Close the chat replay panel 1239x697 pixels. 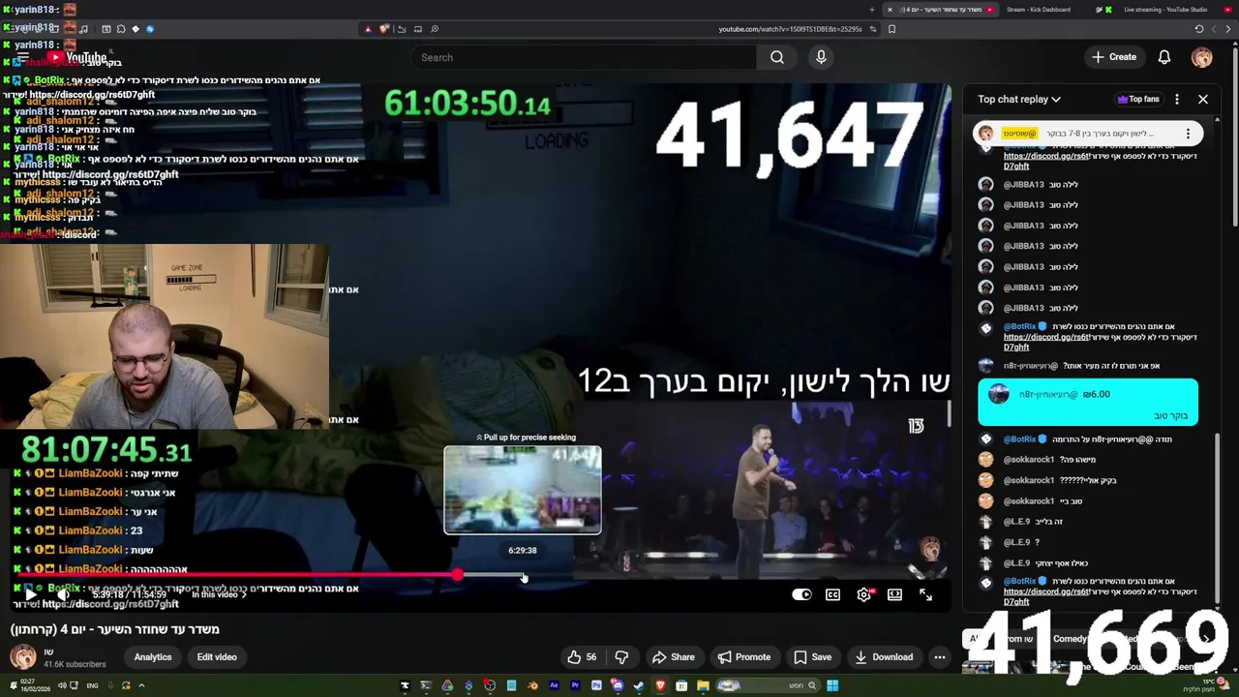tap(1203, 99)
